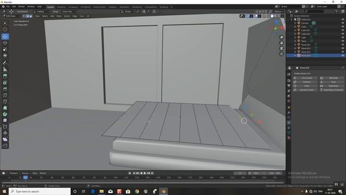The width and height of the screenshot is (346, 195).
Task: Select the Measure tool
Action: coord(5,69)
